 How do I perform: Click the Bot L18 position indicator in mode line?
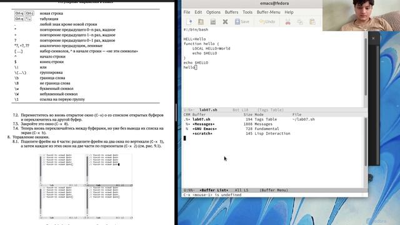(240, 110)
